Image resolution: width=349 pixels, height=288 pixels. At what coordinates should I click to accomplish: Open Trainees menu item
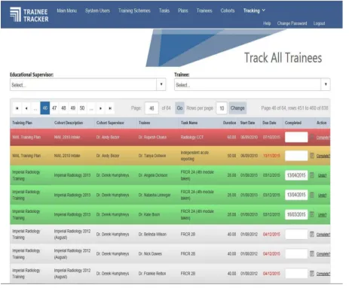(204, 11)
